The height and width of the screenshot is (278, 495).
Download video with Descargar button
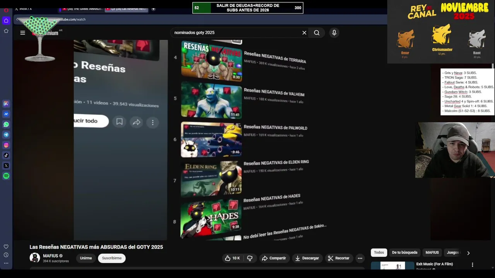[x=307, y=258]
